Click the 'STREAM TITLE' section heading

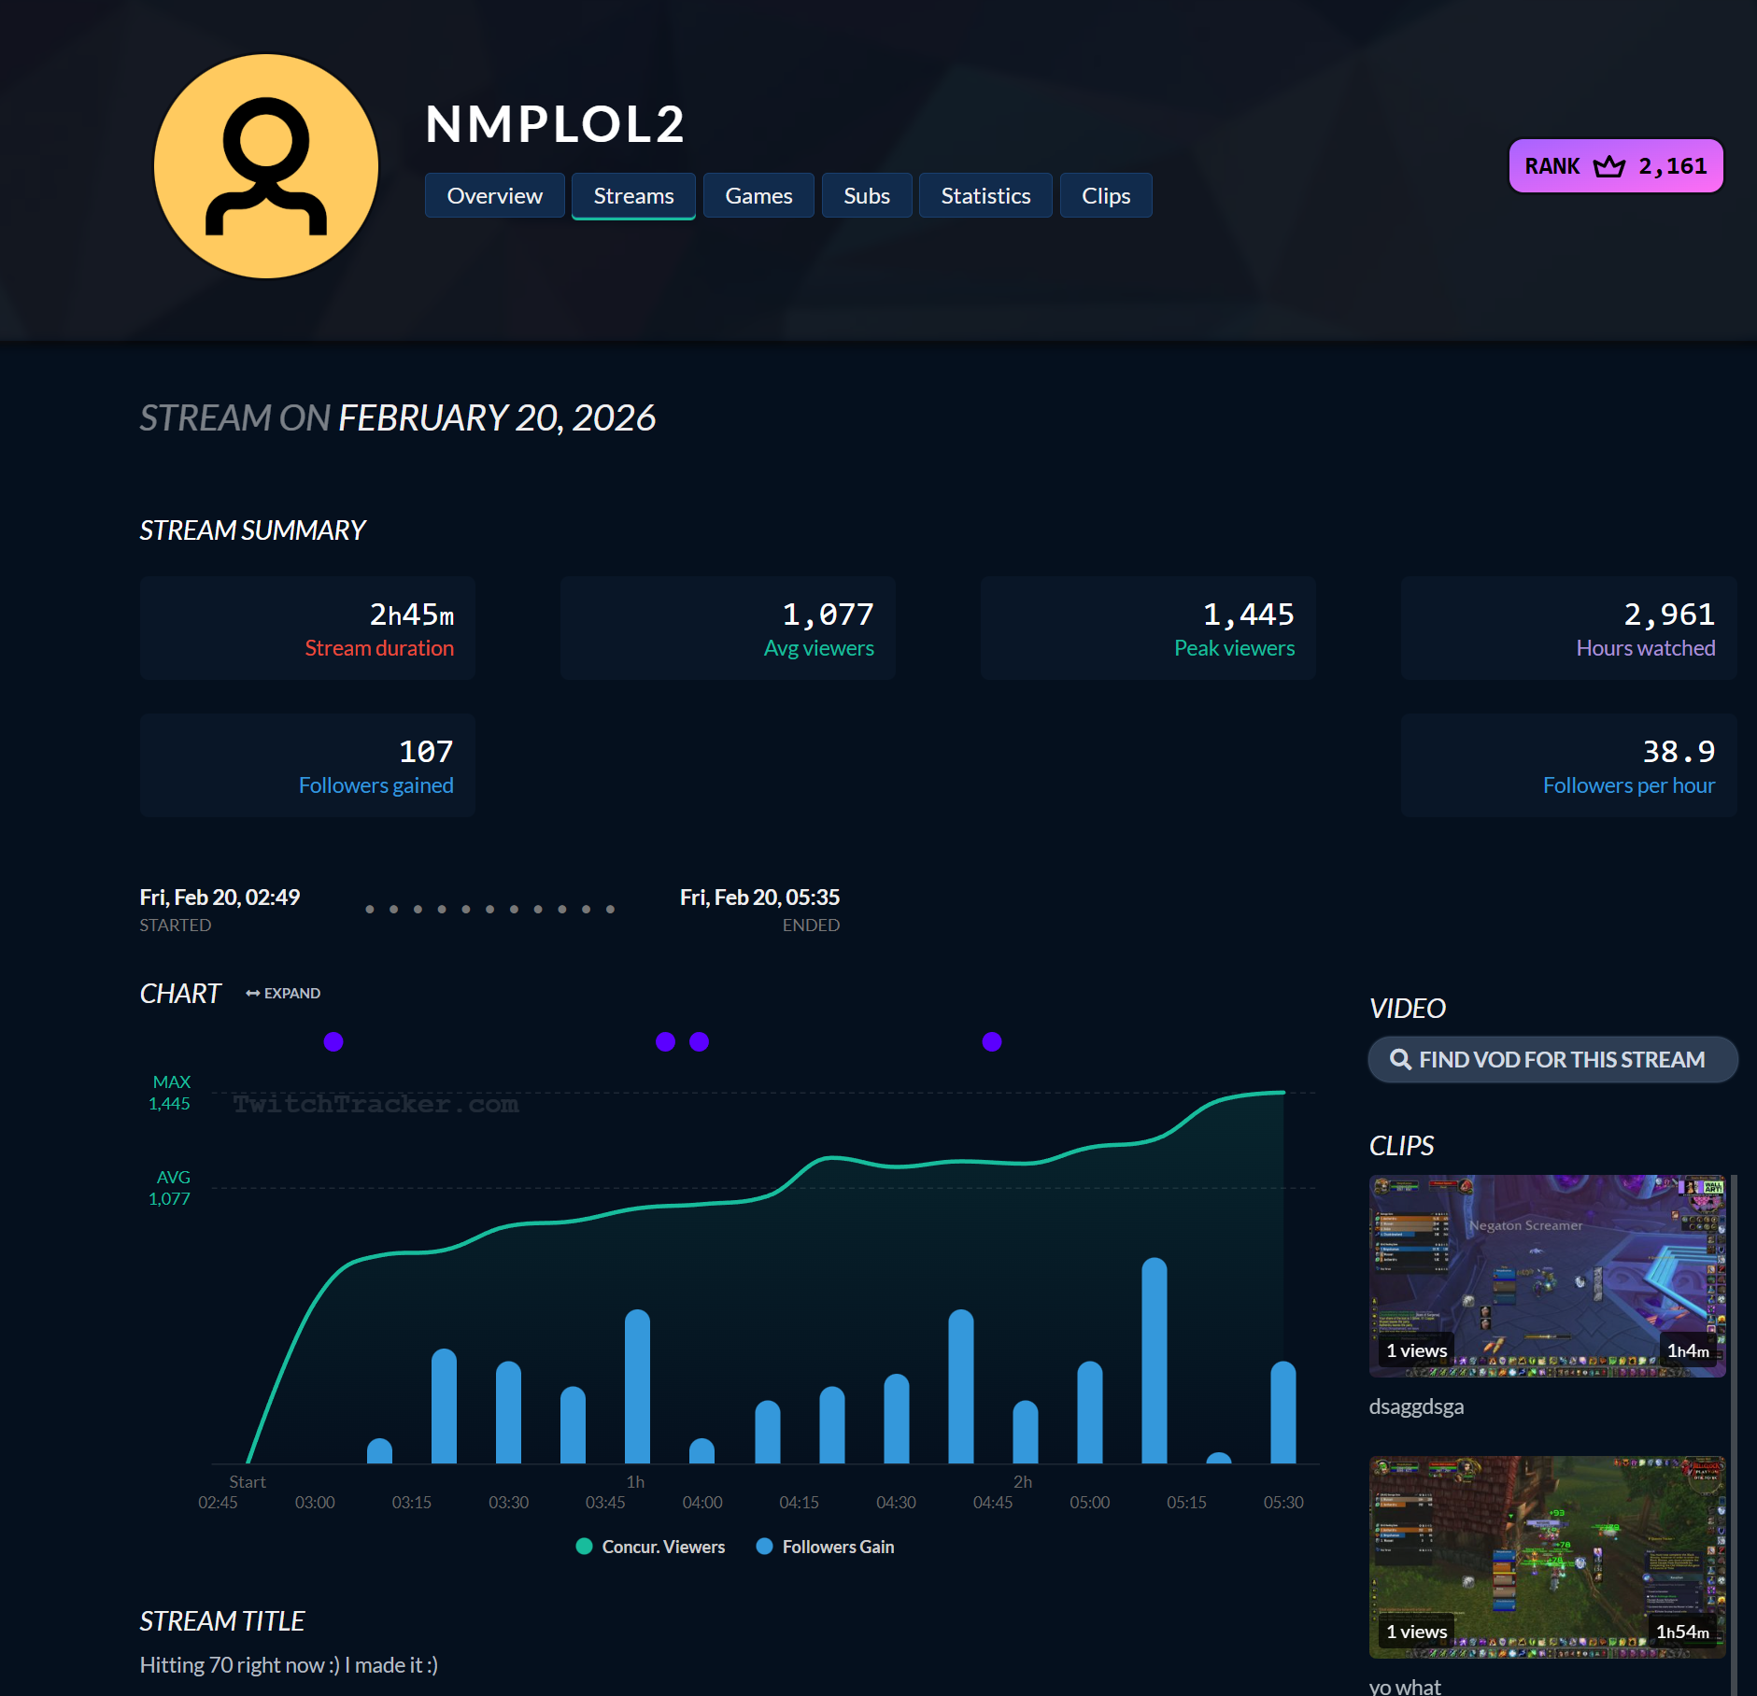click(x=222, y=1621)
